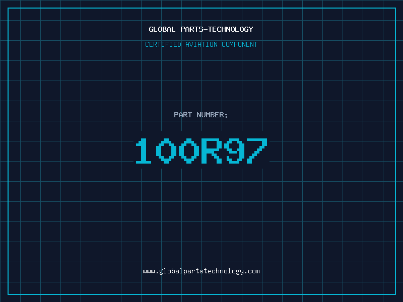The height and width of the screenshot is (302, 403).
Task: Click the GLOBAL PARTS-TECHNOLOGY heading
Action: [x=201, y=29]
